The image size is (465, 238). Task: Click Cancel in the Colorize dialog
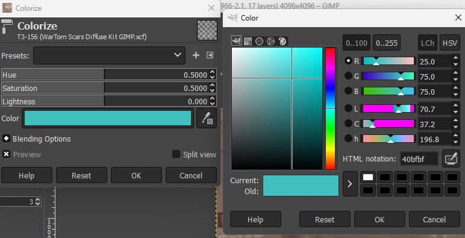191,175
